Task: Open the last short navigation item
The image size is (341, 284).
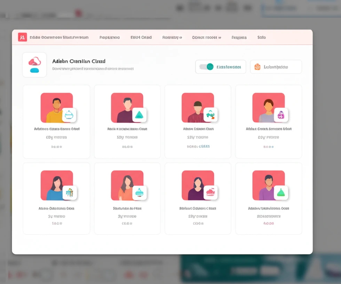Action: tap(262, 37)
